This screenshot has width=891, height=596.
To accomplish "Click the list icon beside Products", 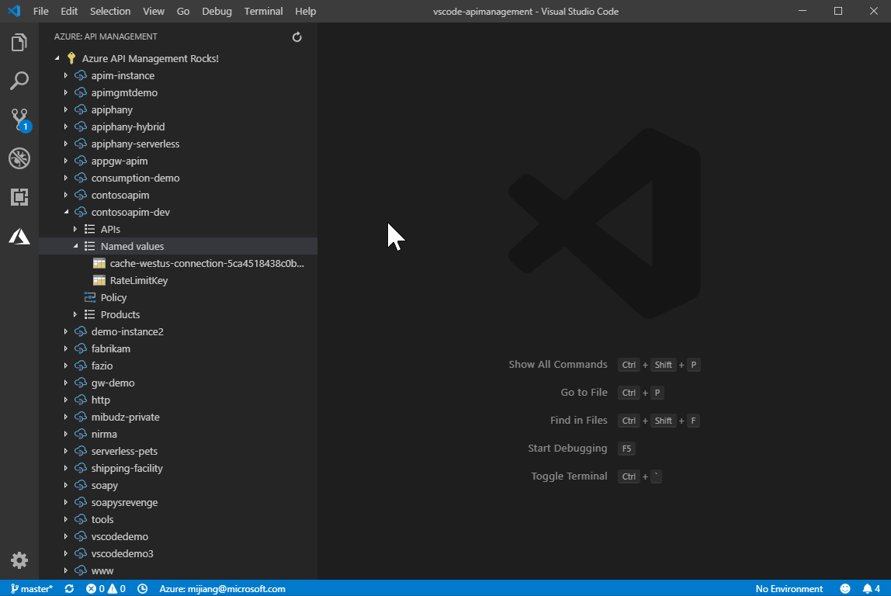I will pos(90,314).
